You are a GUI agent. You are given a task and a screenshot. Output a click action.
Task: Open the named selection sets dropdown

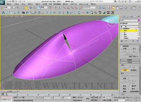tap(90, 7)
